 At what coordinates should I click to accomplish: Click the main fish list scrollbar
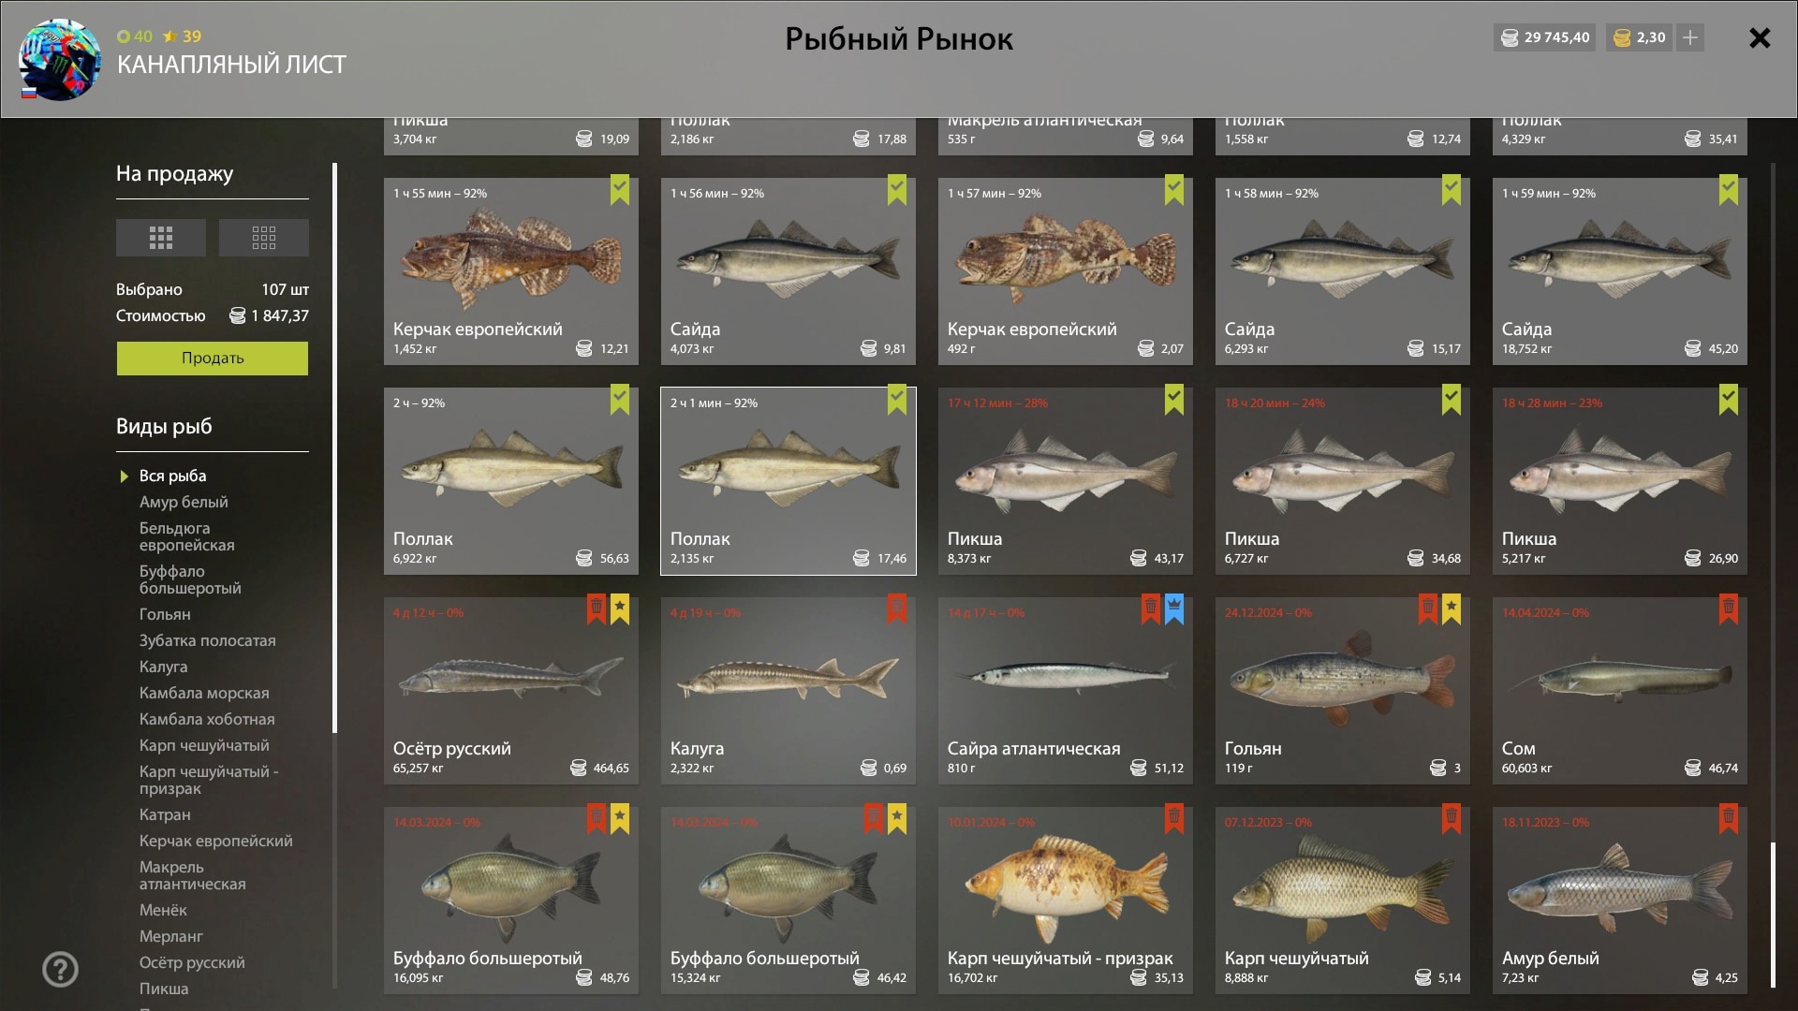1773,915
